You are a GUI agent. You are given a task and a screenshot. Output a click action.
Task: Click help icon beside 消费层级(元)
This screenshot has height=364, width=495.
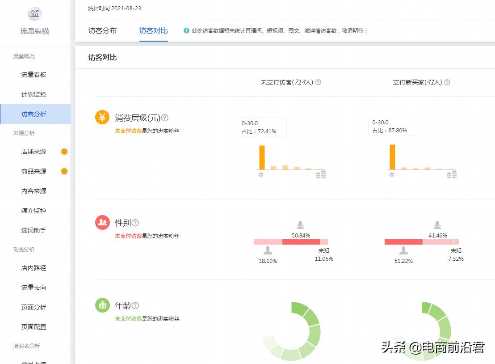[x=164, y=118]
